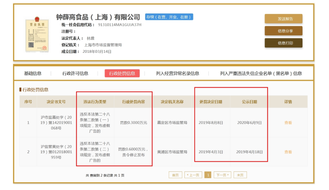Viewport: 329px width, 190px height.
Task: Click the 上一页 previous page button
Action: pyautogui.click(x=193, y=175)
